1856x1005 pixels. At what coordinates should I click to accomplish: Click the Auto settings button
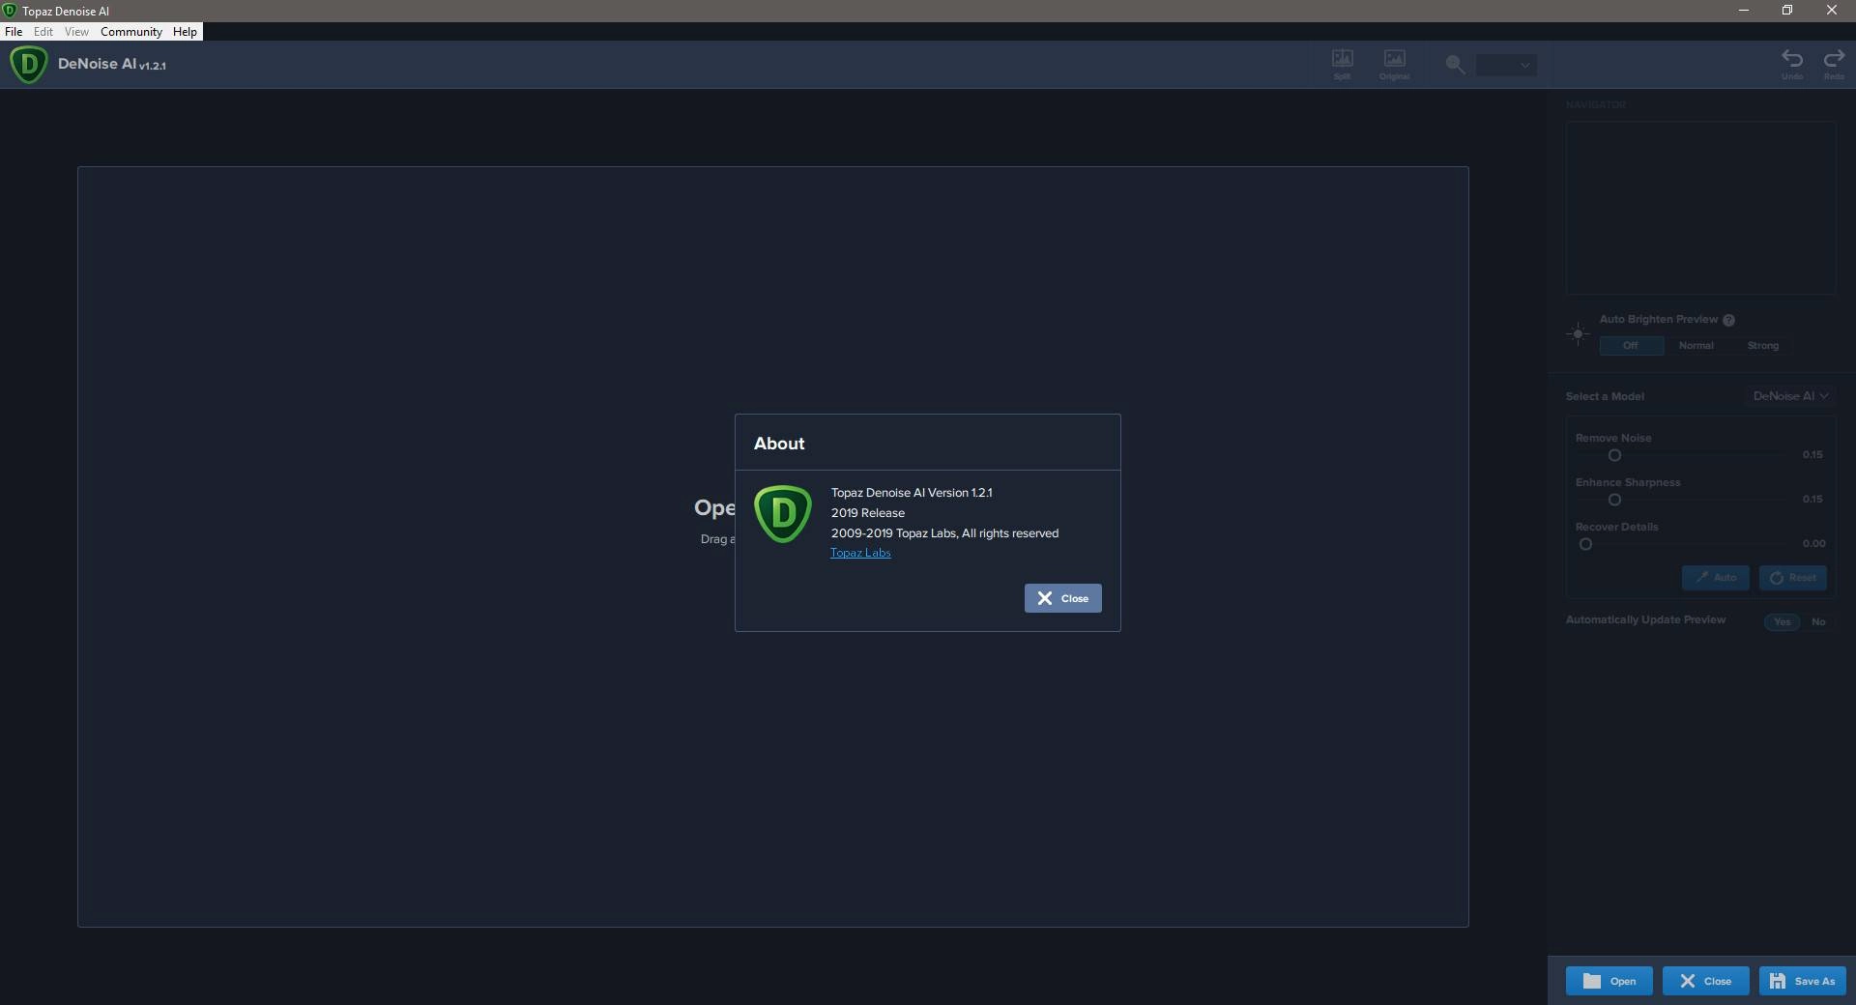click(1715, 578)
